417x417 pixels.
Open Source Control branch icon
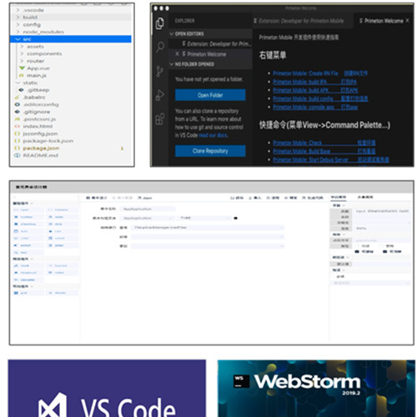(x=160, y=71)
